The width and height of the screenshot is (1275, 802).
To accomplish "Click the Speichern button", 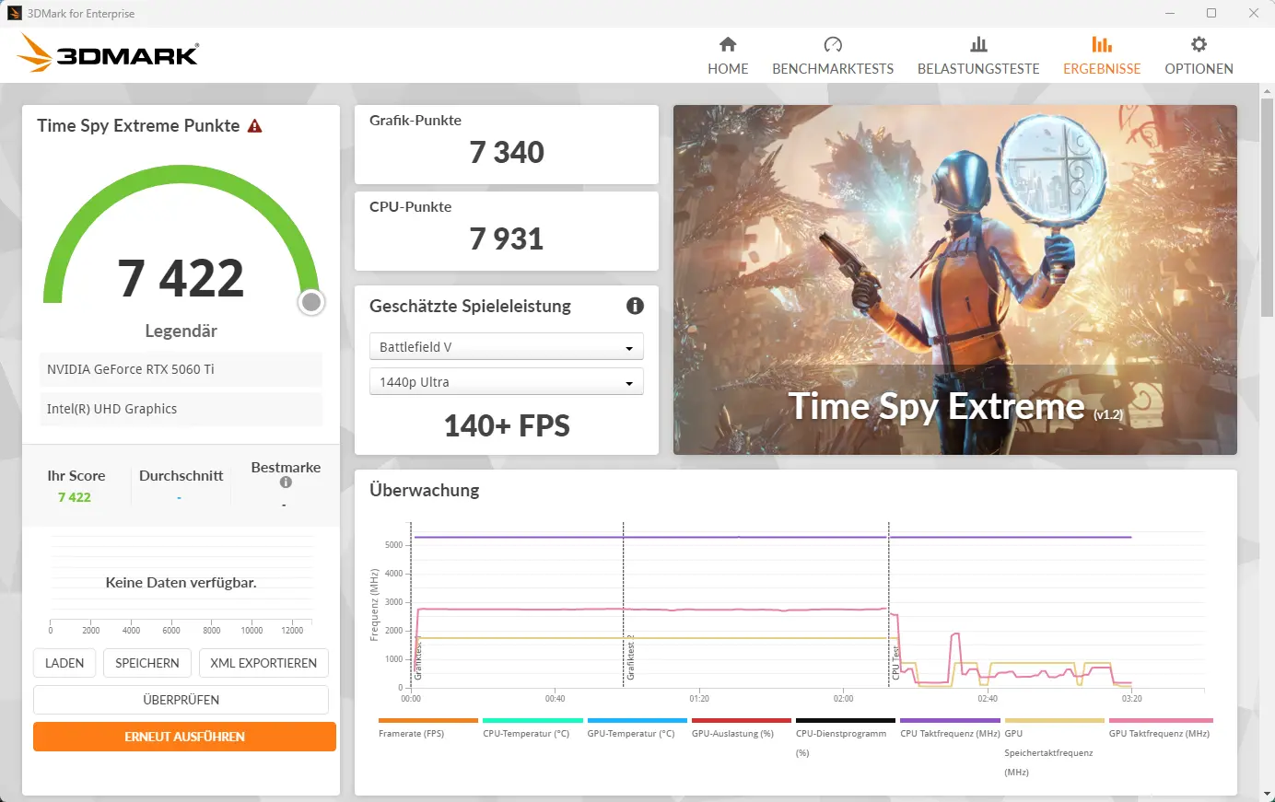I will 147,663.
